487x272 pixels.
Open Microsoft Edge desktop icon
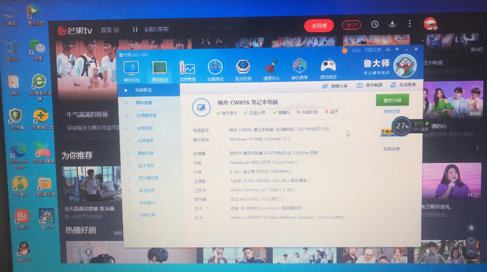pyautogui.click(x=17, y=151)
